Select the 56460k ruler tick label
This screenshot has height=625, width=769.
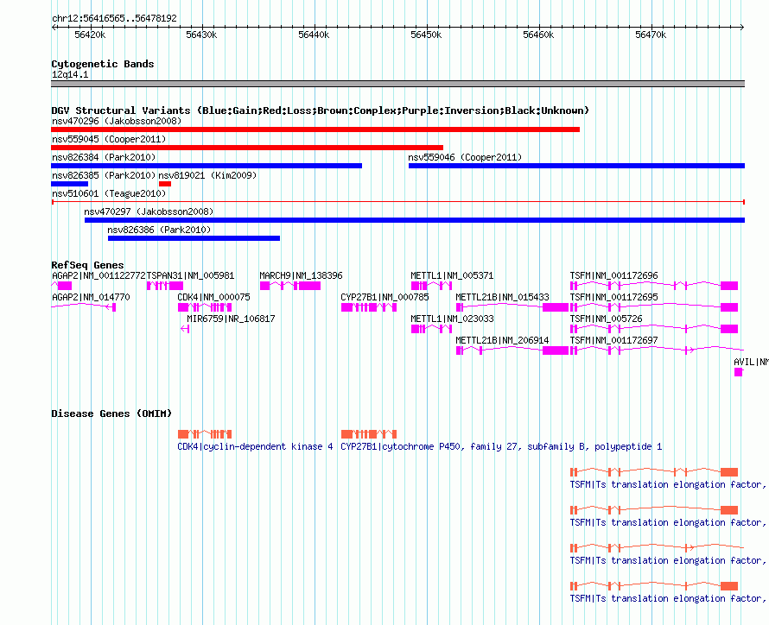pyautogui.click(x=538, y=35)
